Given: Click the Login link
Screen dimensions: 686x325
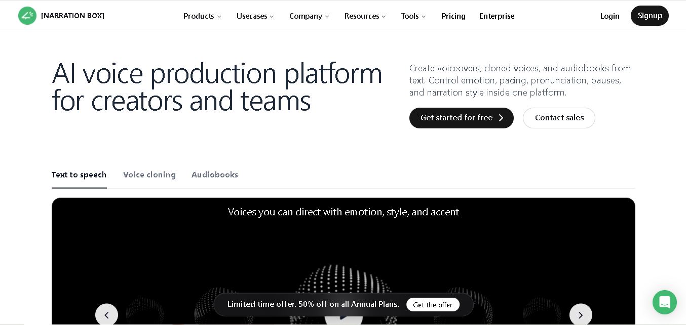Looking at the screenshot, I should pyautogui.click(x=609, y=16).
